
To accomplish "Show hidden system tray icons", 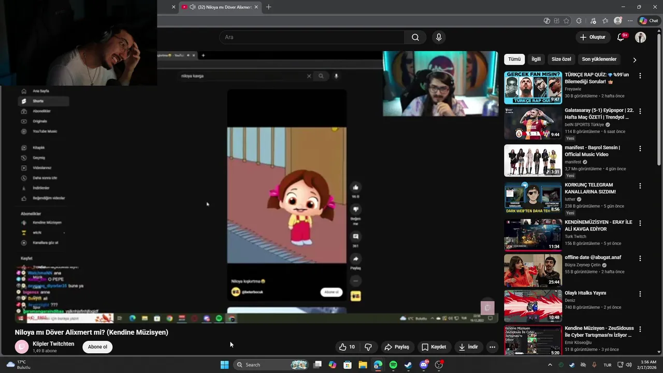I will point(550,365).
